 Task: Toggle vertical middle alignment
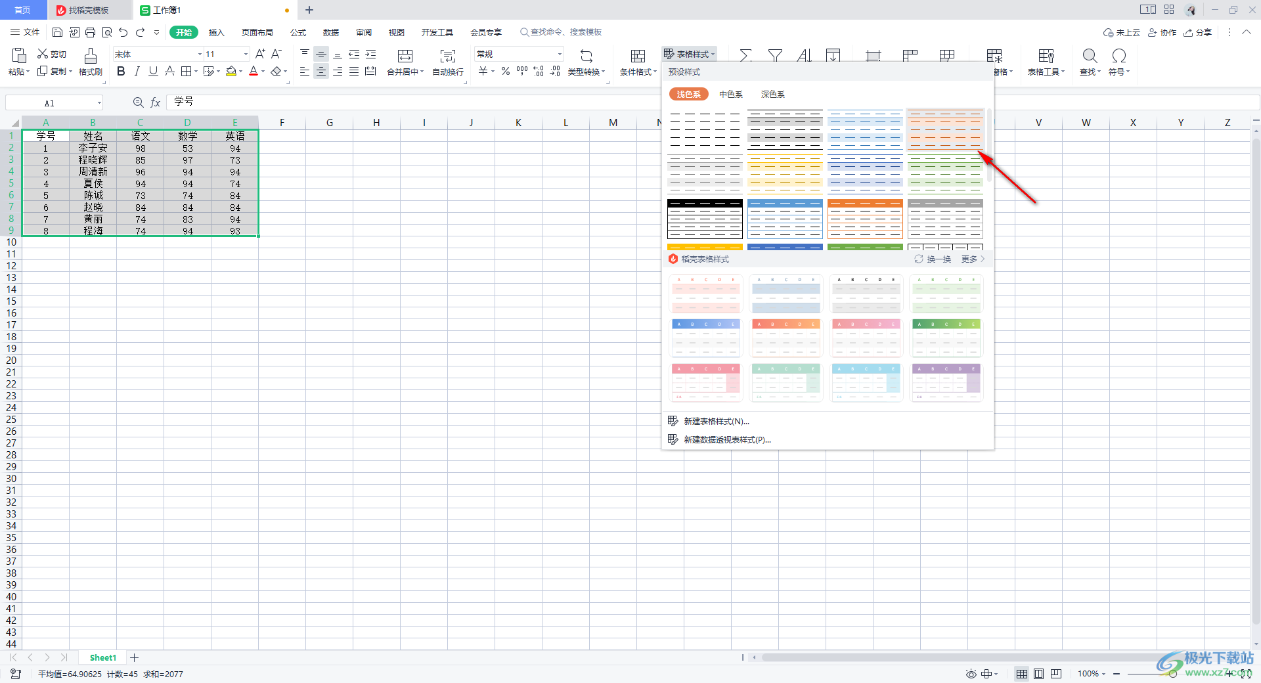[x=321, y=55]
